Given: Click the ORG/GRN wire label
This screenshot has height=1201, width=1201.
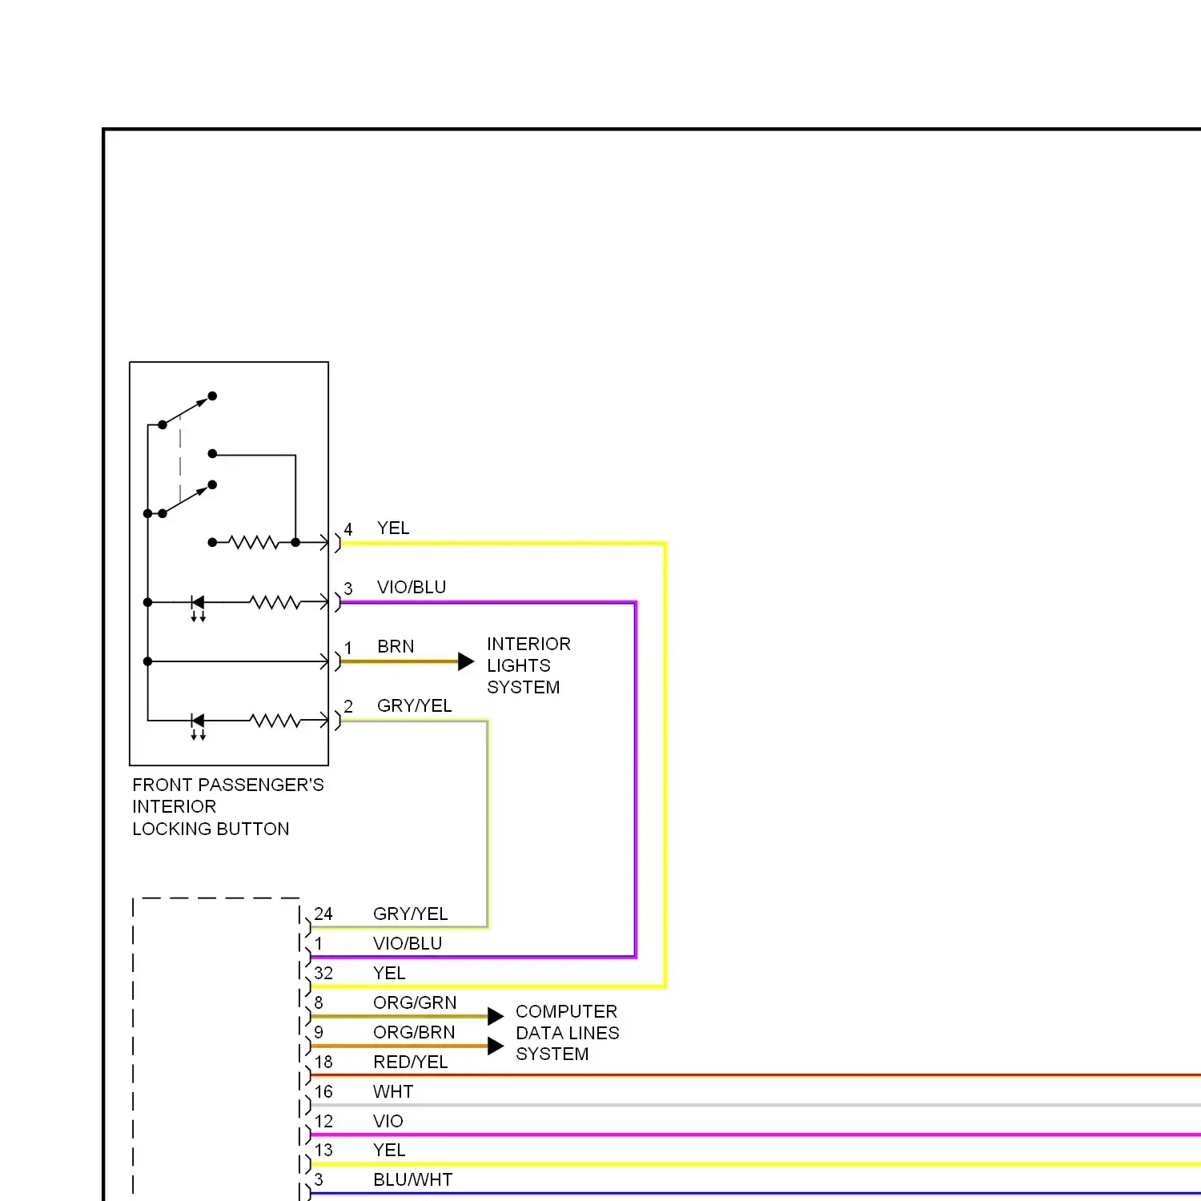Looking at the screenshot, I should coord(415,1003).
